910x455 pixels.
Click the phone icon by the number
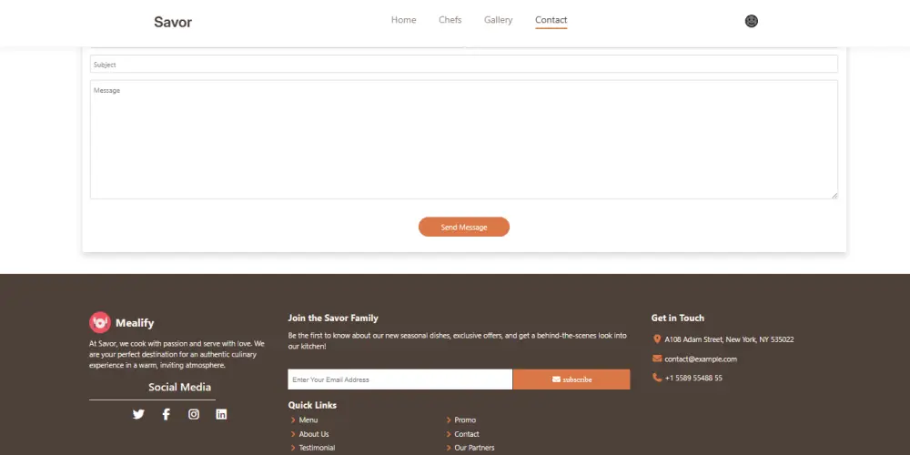click(657, 378)
